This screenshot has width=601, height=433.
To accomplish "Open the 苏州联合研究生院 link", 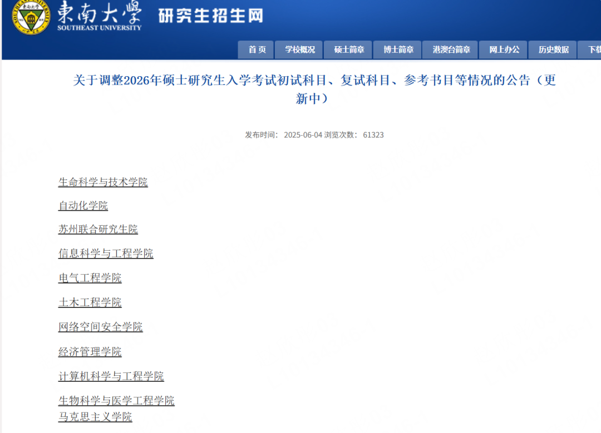I will (98, 230).
